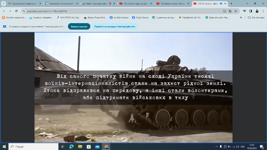The width and height of the screenshot is (267, 150).
Task: Open a new browser tab
Action: pyautogui.click(x=231, y=3)
